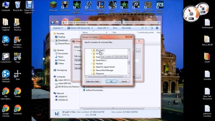Open League of Legends folder icon
The image size is (215, 121).
(x=6, y=25)
